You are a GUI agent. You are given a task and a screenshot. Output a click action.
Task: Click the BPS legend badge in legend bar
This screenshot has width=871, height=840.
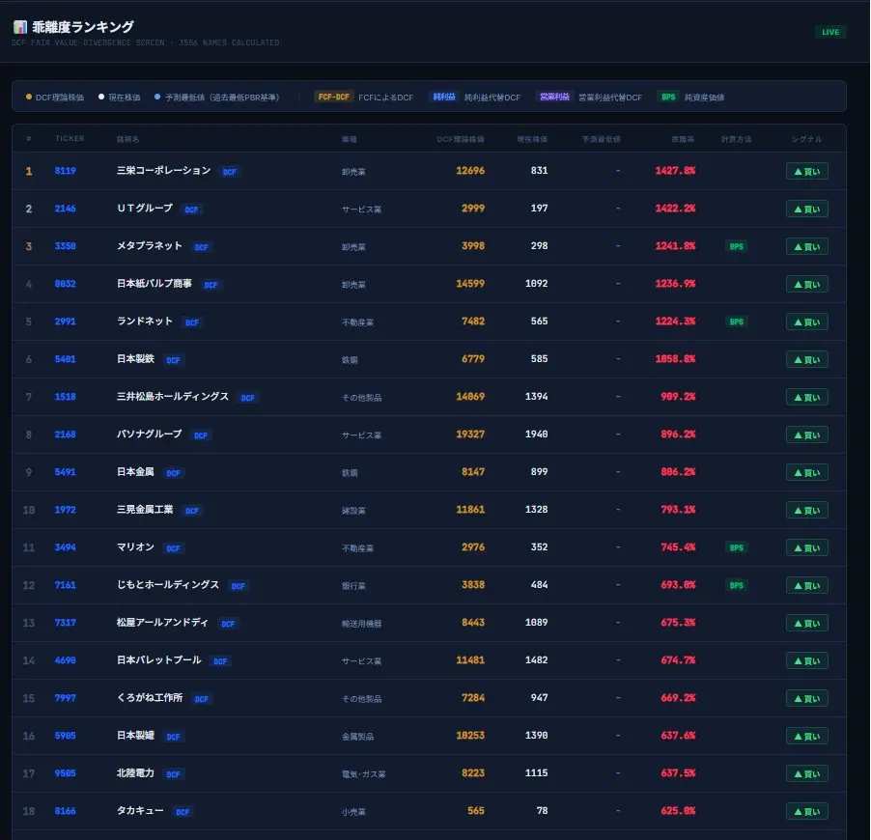[x=668, y=97]
